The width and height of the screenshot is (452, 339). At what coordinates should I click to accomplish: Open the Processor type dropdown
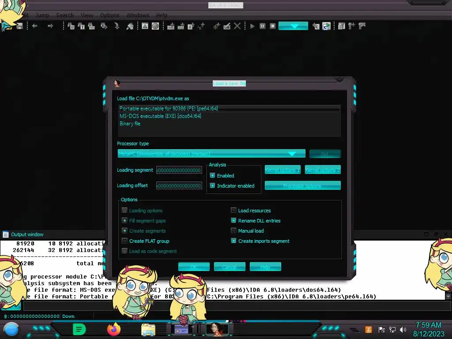coord(211,154)
